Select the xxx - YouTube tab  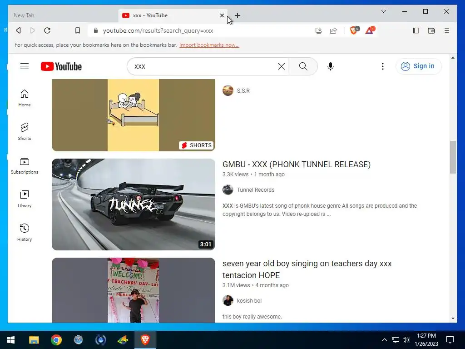point(173,15)
